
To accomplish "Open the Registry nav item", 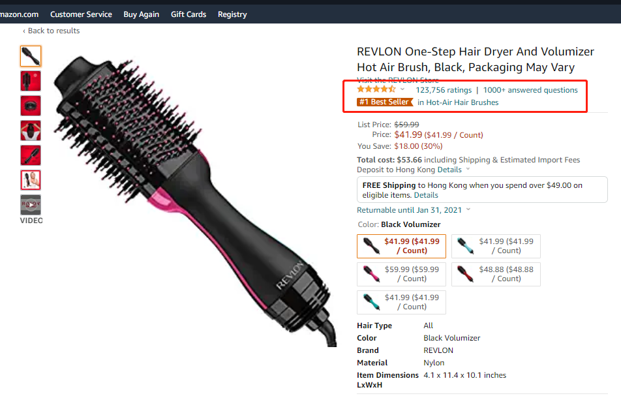I will click(232, 14).
